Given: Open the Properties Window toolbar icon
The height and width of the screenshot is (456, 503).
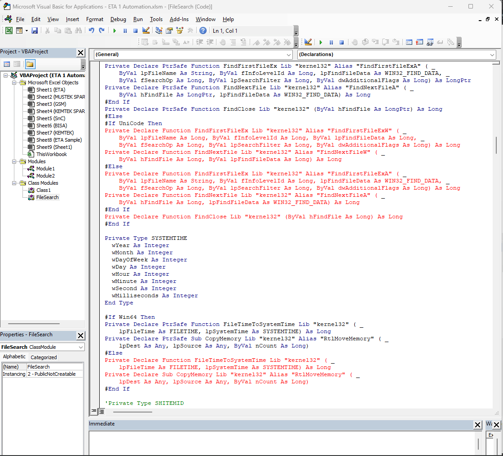Looking at the screenshot, I should [x=169, y=31].
